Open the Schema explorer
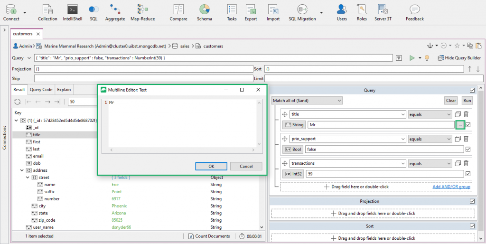The height and width of the screenshot is (244, 486). [205, 12]
